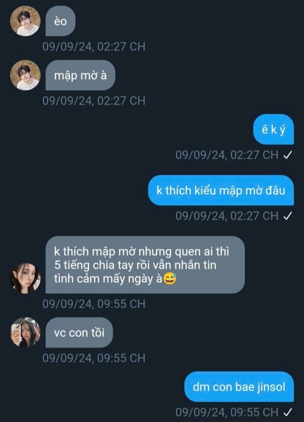The width and height of the screenshot is (304, 422).
Task: Click timestamp below the long gray message
Action: pos(94,304)
